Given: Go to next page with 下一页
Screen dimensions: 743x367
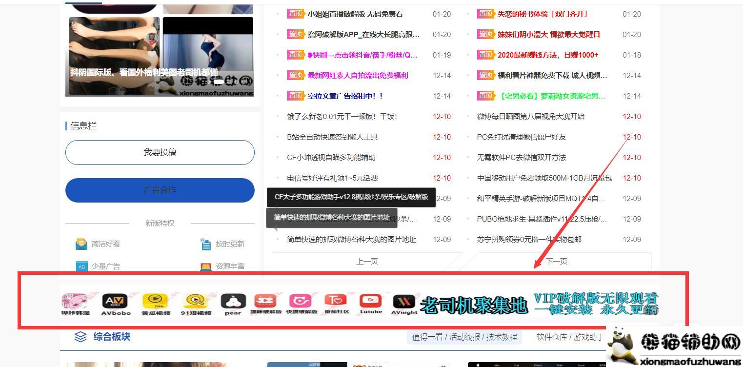Looking at the screenshot, I should [556, 262].
